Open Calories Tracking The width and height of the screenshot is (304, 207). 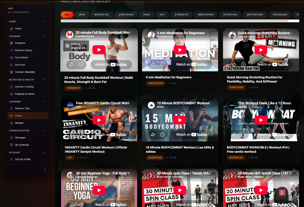click(x=28, y=87)
